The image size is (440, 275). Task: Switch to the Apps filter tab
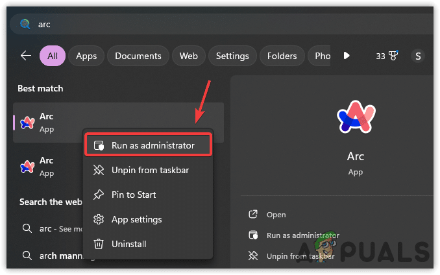[86, 56]
